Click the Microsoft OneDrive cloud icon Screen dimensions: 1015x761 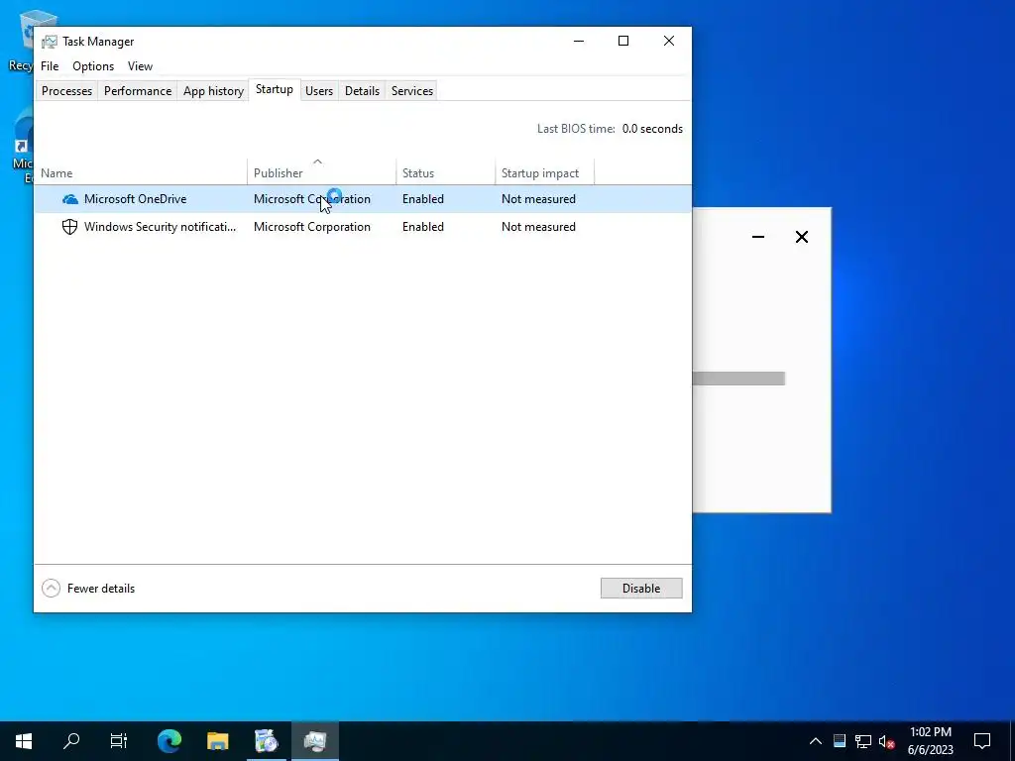pos(70,199)
